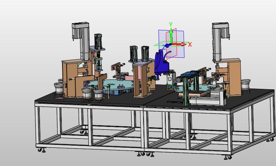Screen dimensions: 276x166
Task: Select the blue translucent plane of the triad
Action: click(171, 43)
